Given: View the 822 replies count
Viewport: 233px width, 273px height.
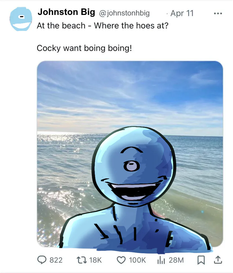Looking at the screenshot, I should click(56, 260).
